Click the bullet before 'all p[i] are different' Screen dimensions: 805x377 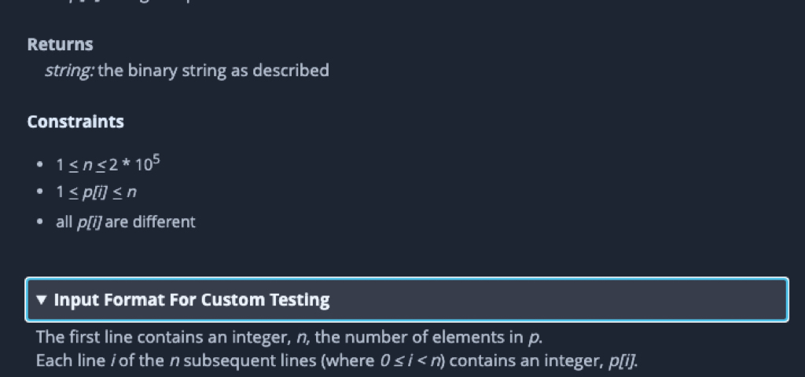(40, 222)
